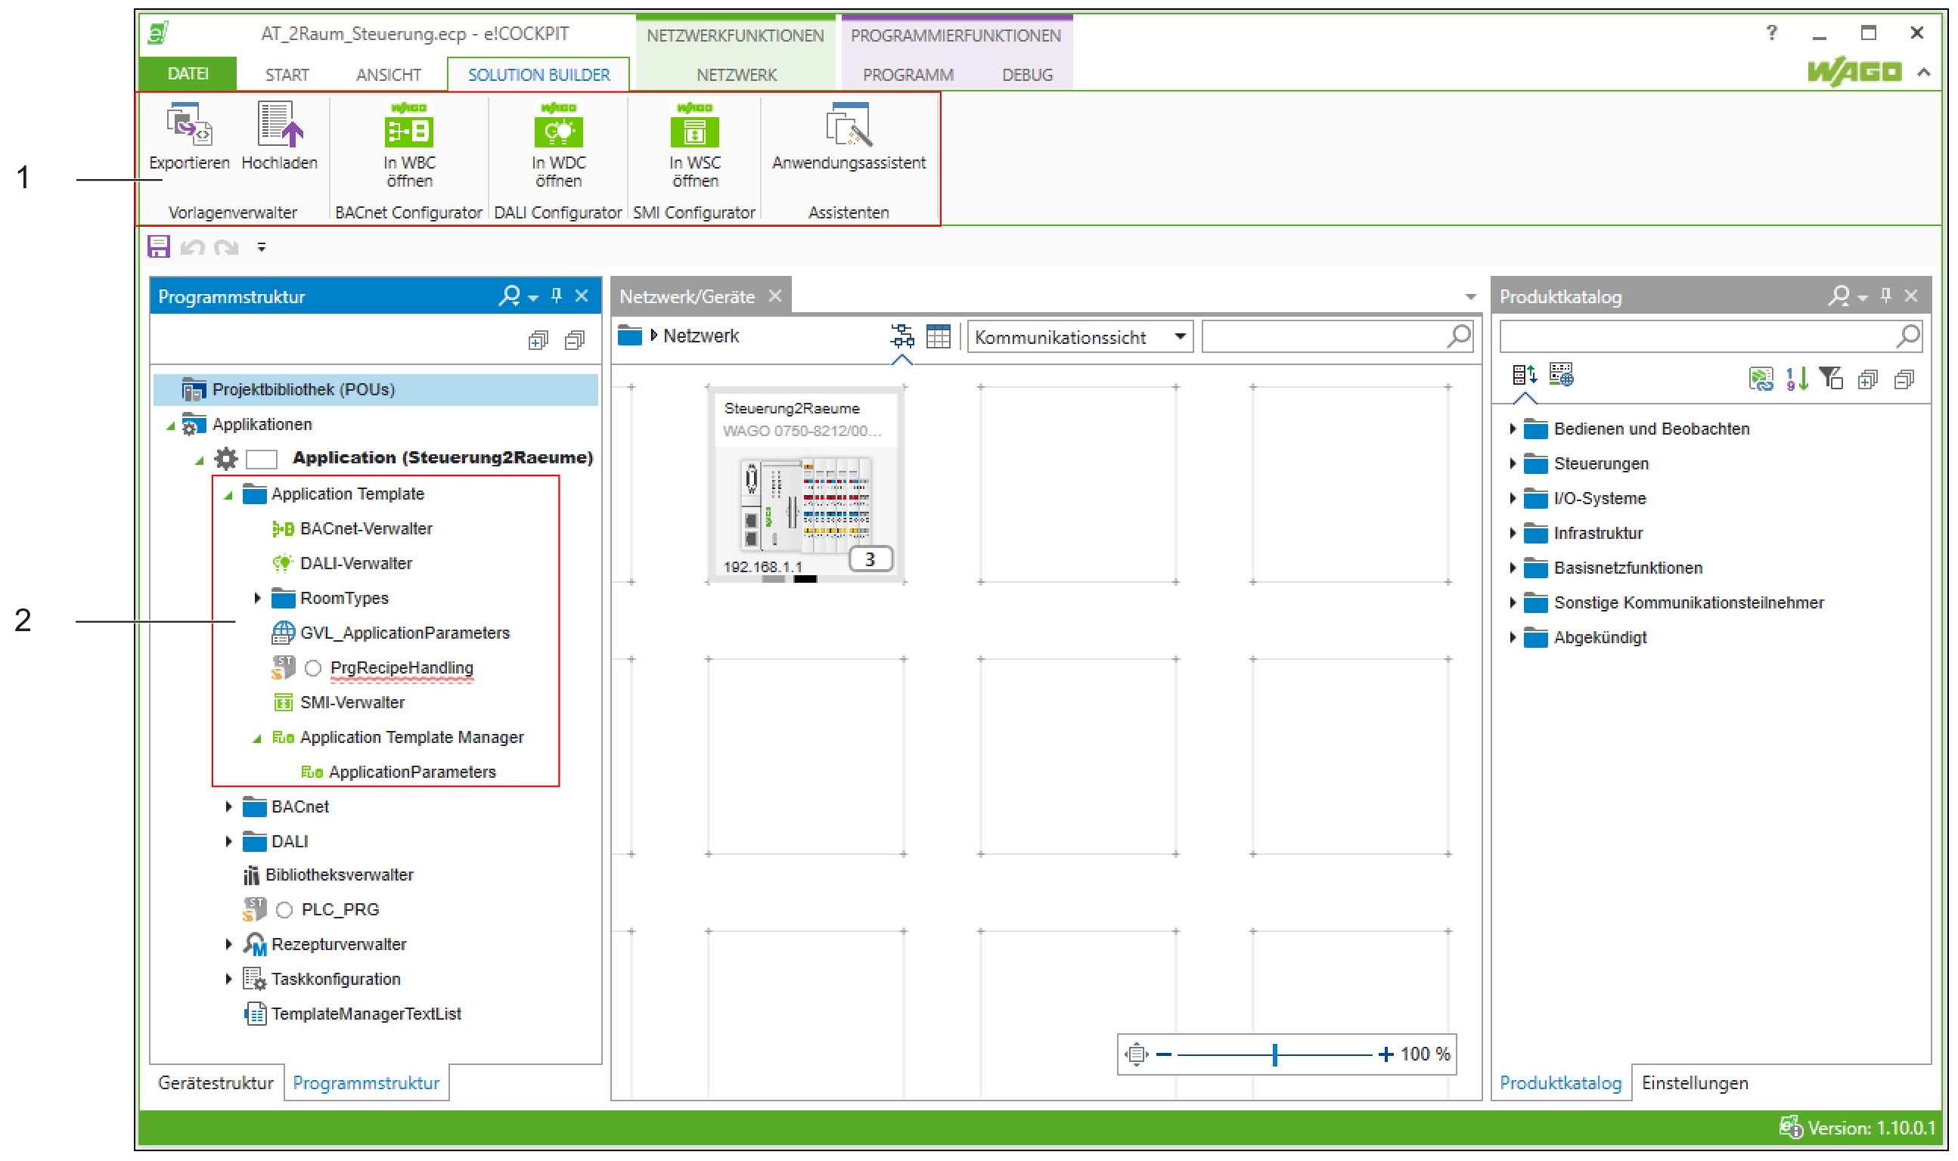Collapse all icon in Produktkatalog toolbar
Screen dimensions: 1958x1161
pos(1904,380)
